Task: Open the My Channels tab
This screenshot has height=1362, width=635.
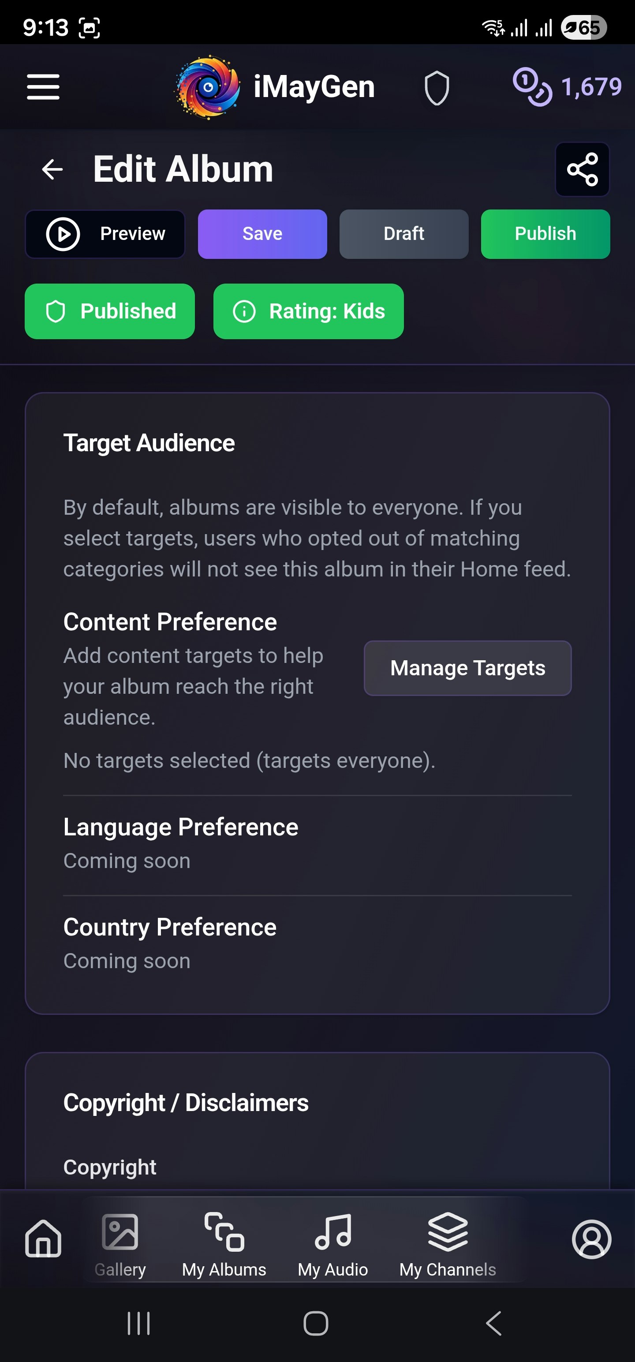Action: (447, 1245)
